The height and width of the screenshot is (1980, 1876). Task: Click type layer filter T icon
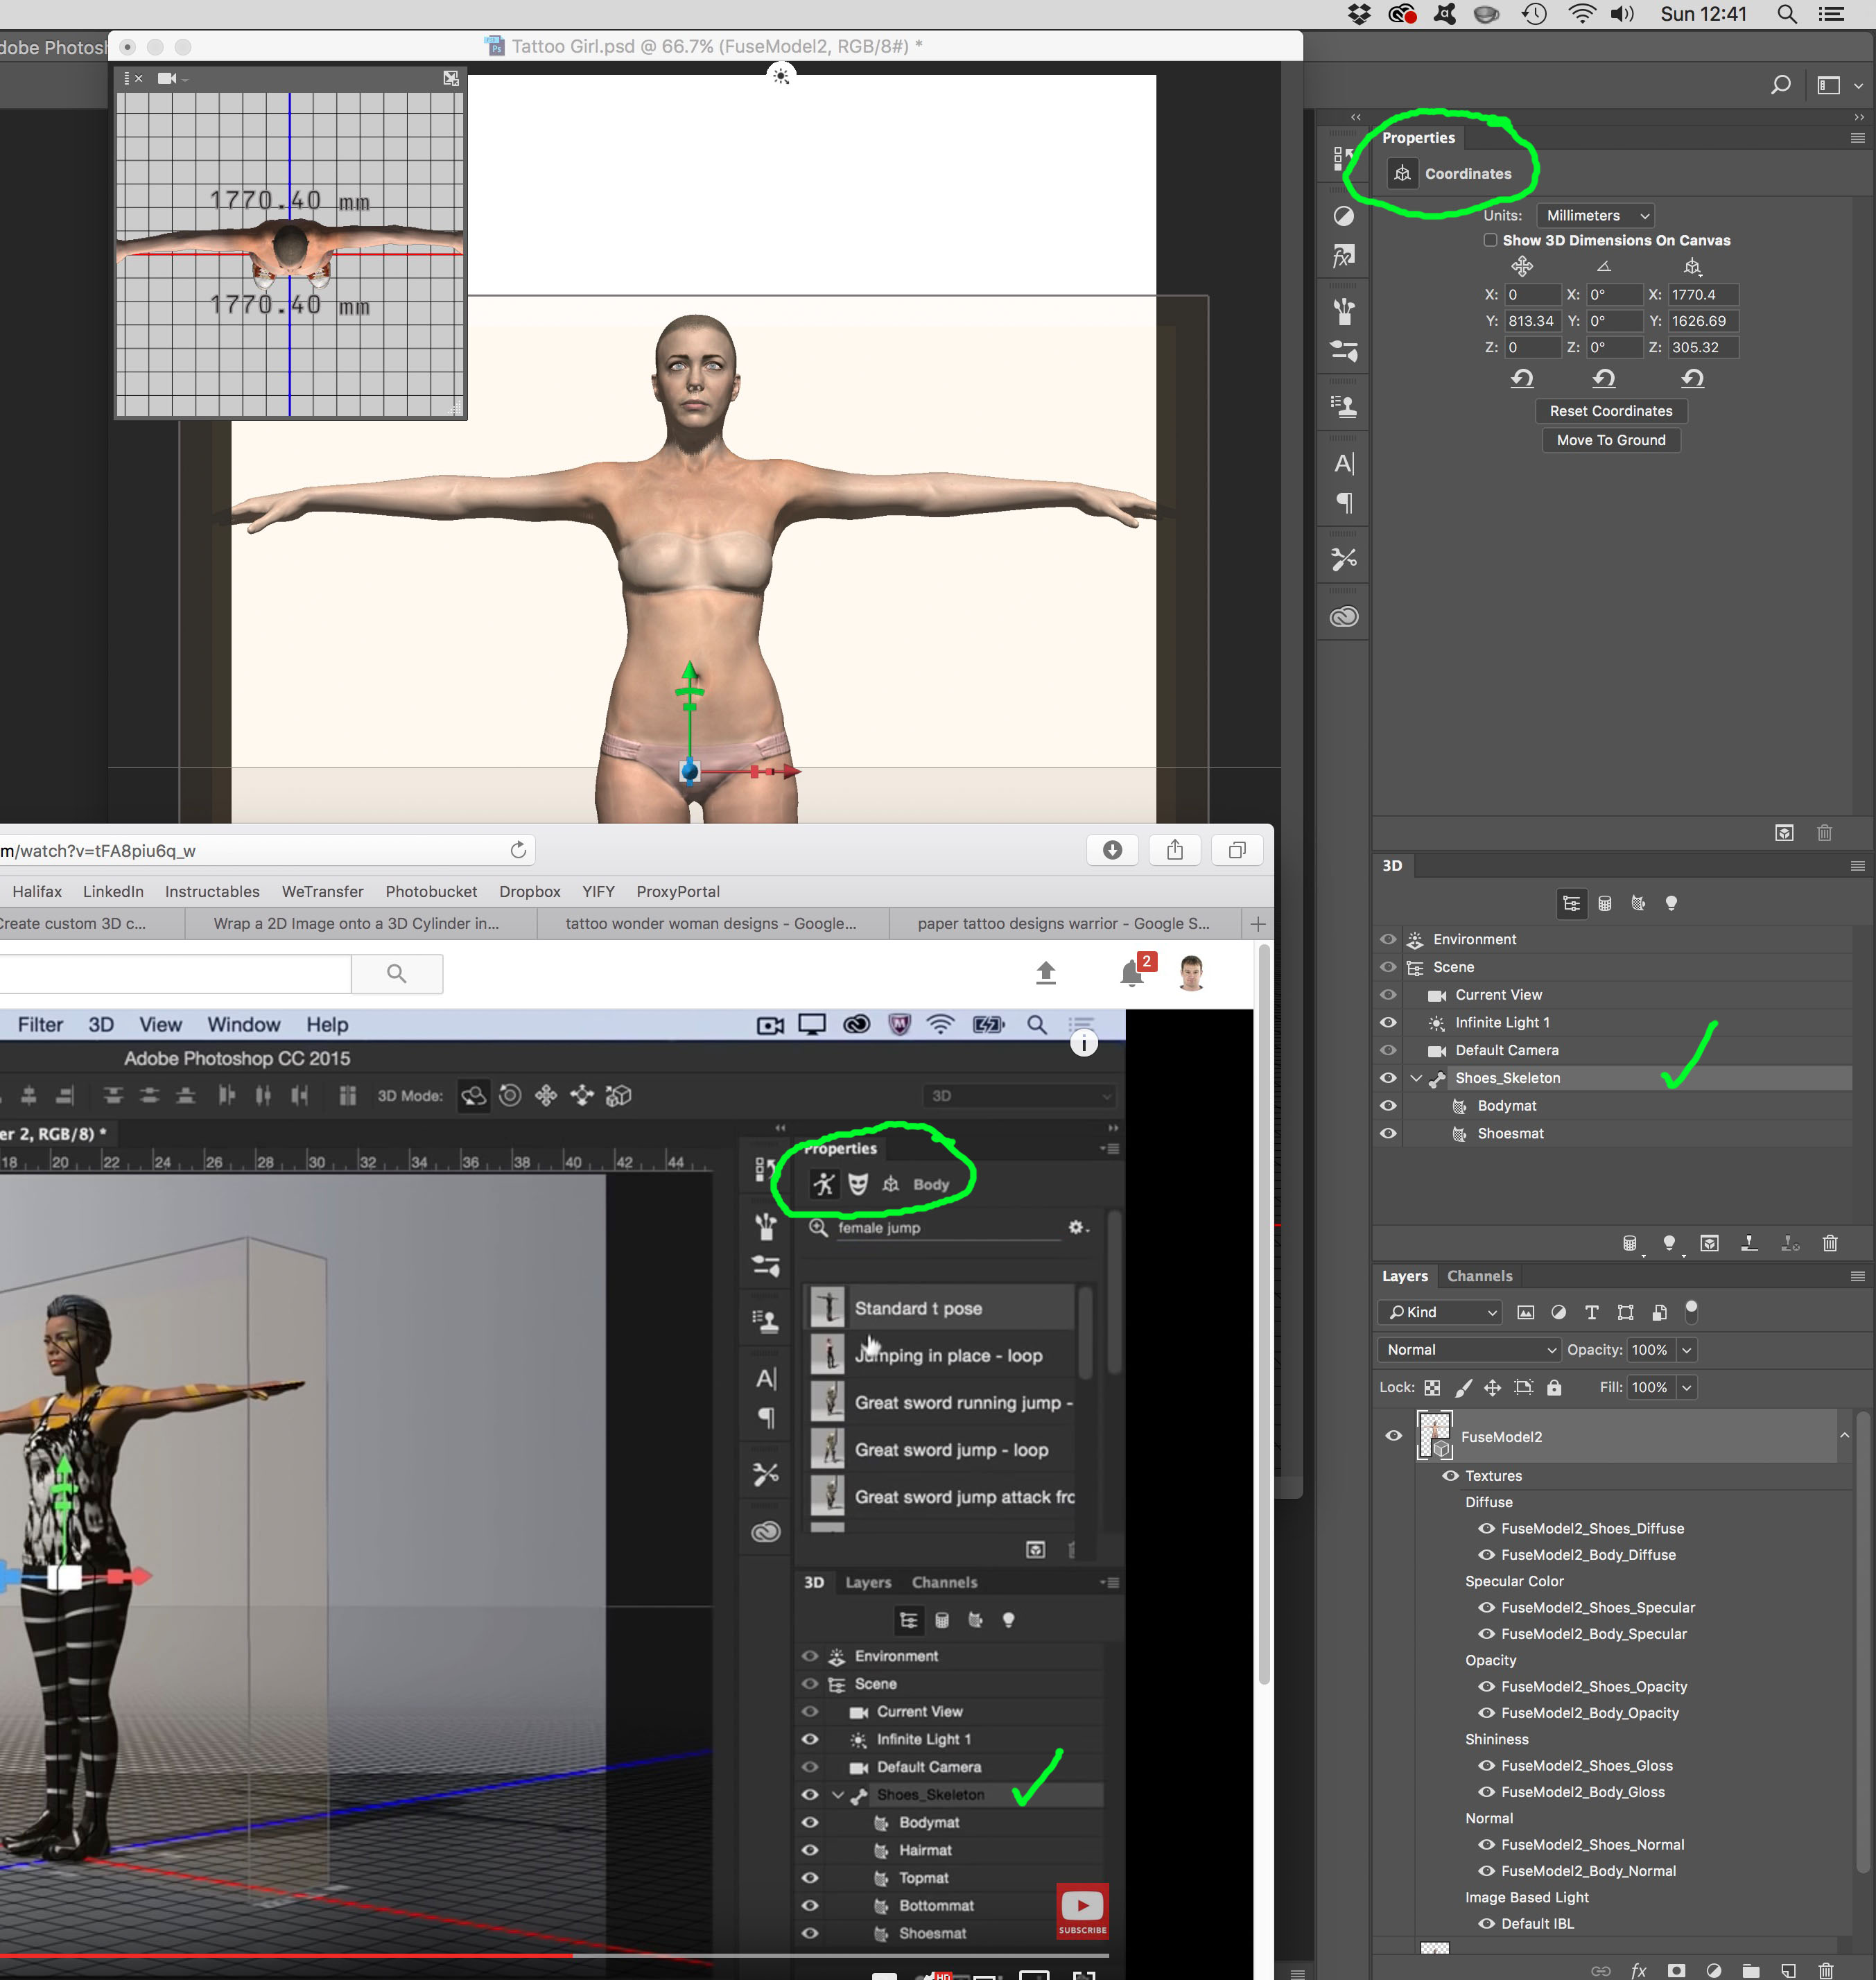(x=1591, y=1313)
